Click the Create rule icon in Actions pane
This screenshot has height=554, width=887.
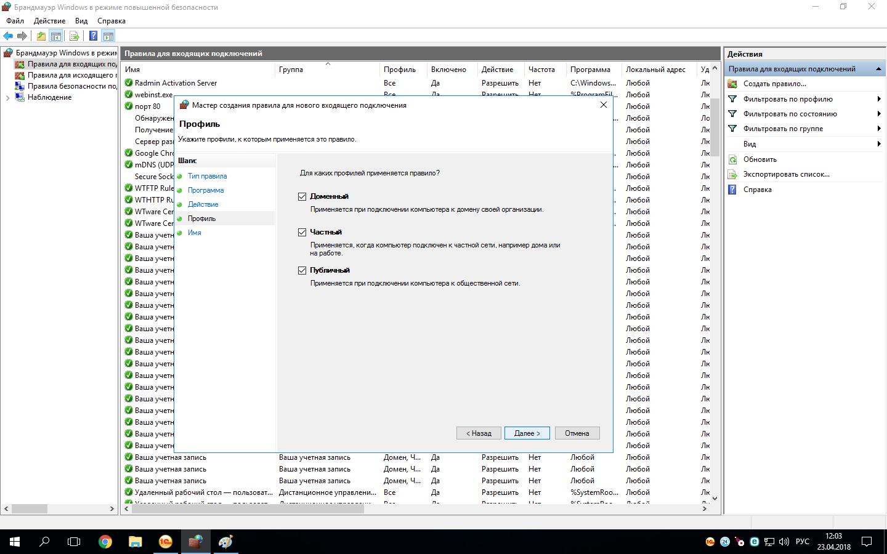tap(732, 84)
